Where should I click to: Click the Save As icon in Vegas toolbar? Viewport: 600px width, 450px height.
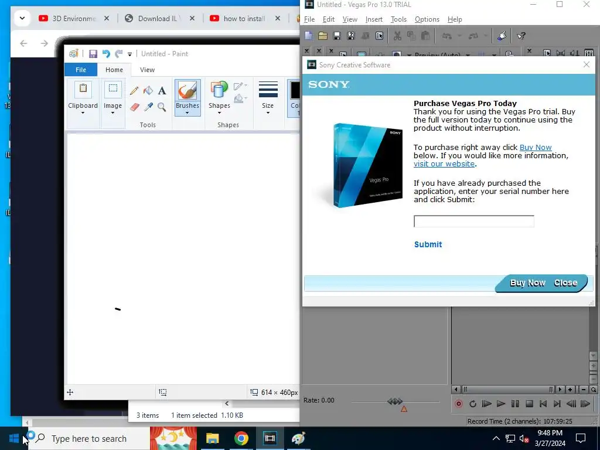(351, 36)
